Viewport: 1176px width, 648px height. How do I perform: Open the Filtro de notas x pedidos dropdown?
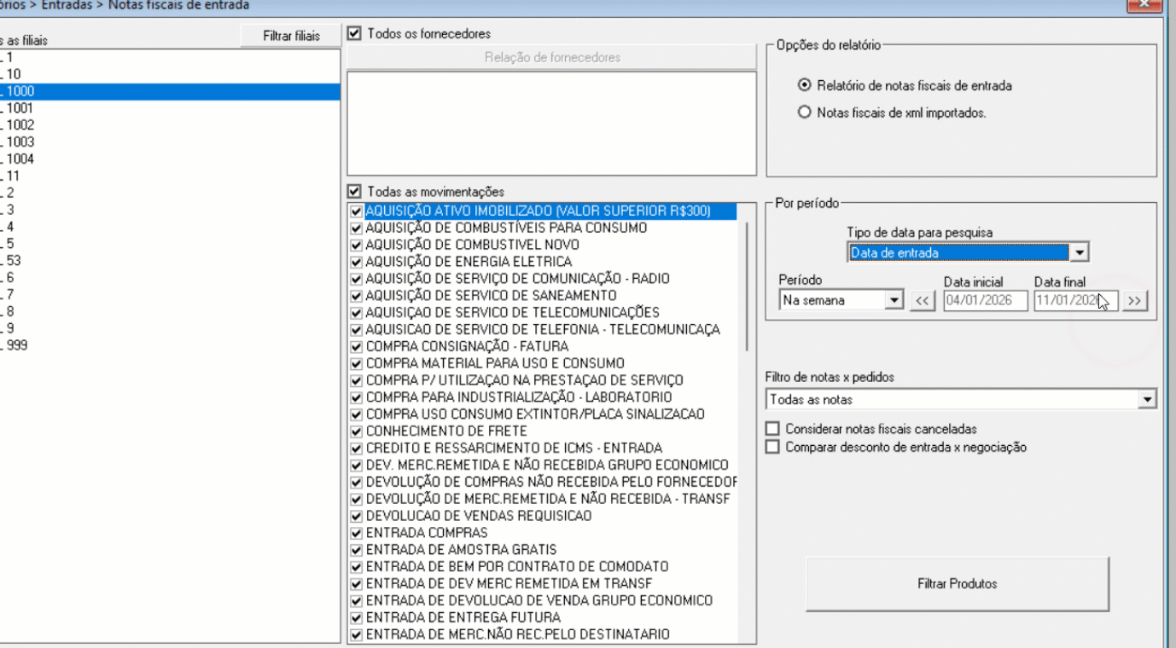(x=1148, y=399)
